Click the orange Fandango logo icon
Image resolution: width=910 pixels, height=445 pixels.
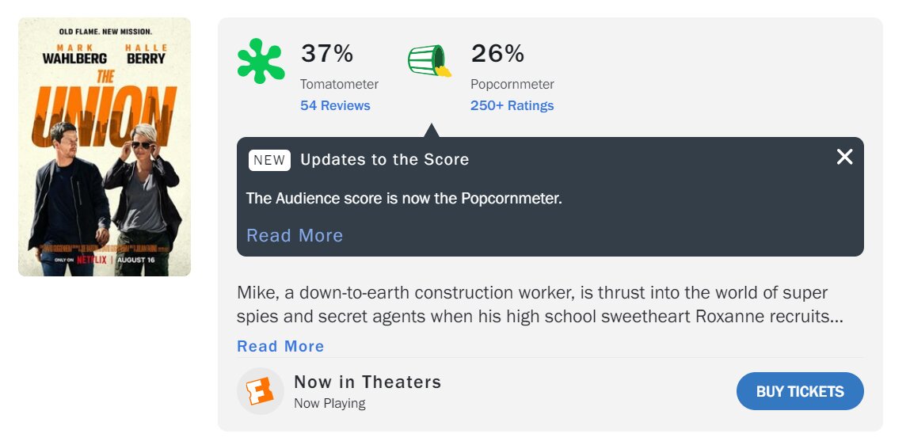(x=260, y=391)
